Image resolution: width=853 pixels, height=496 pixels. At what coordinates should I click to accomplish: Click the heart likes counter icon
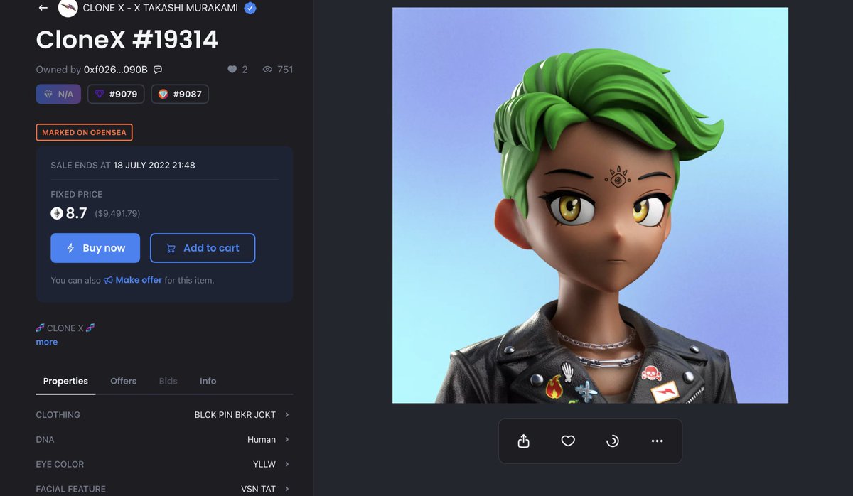point(232,70)
